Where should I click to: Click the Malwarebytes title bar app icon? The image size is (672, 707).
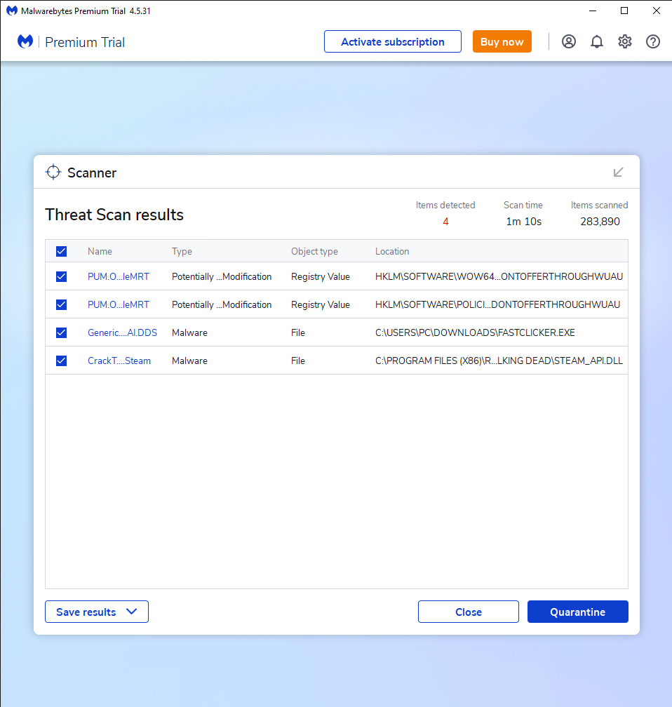[x=12, y=11]
